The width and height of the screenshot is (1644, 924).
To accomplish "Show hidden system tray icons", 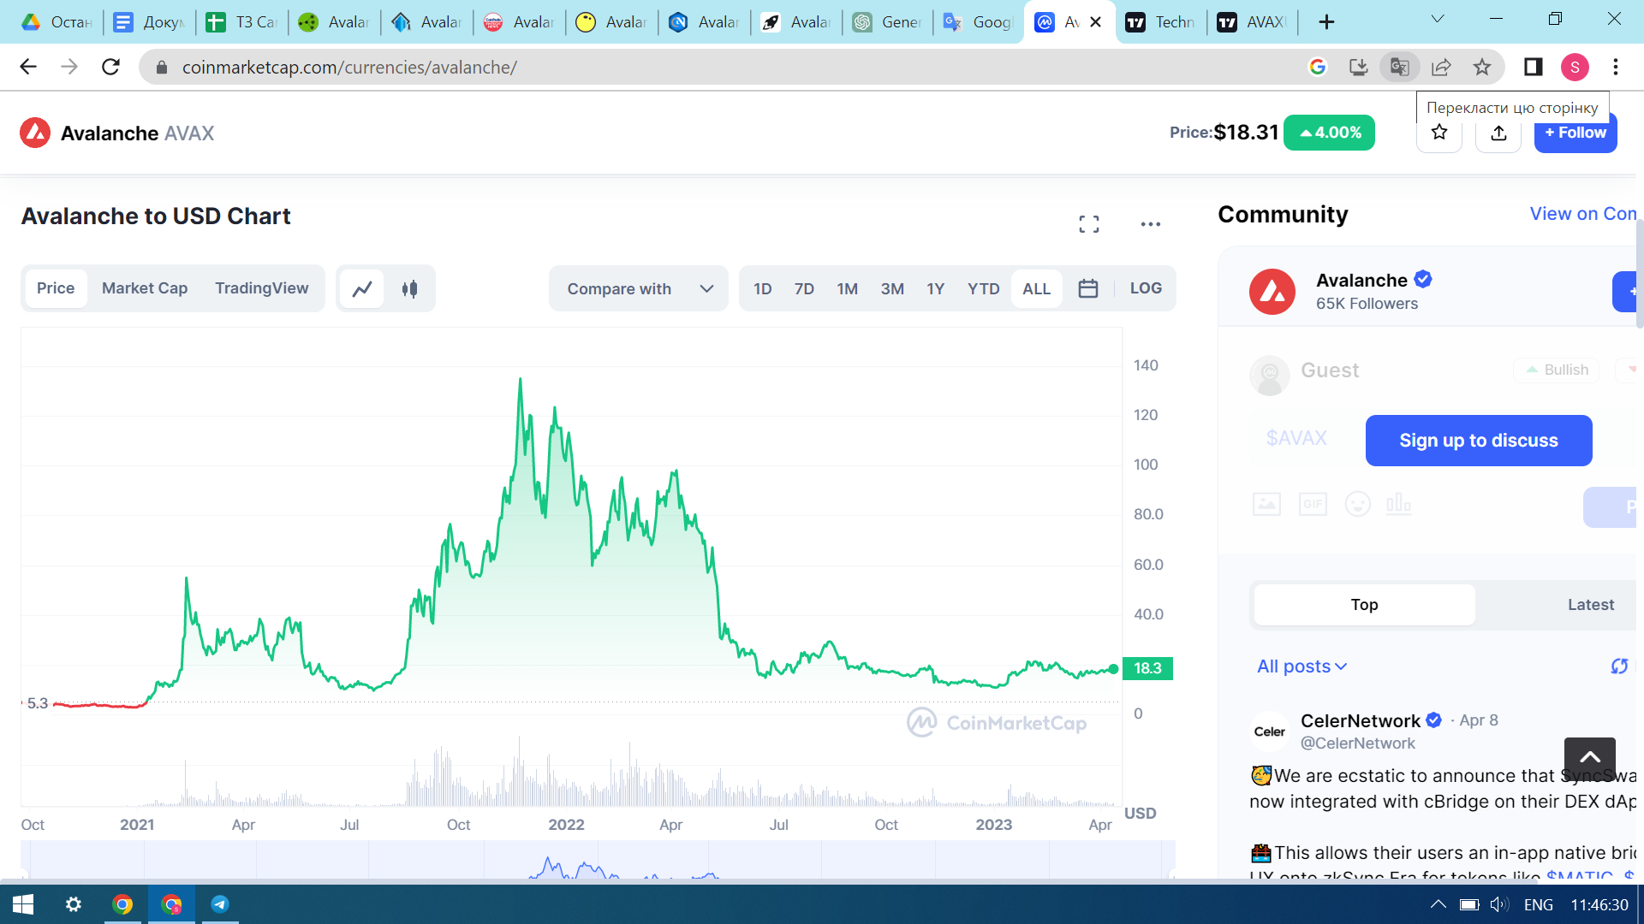I will point(1438,904).
